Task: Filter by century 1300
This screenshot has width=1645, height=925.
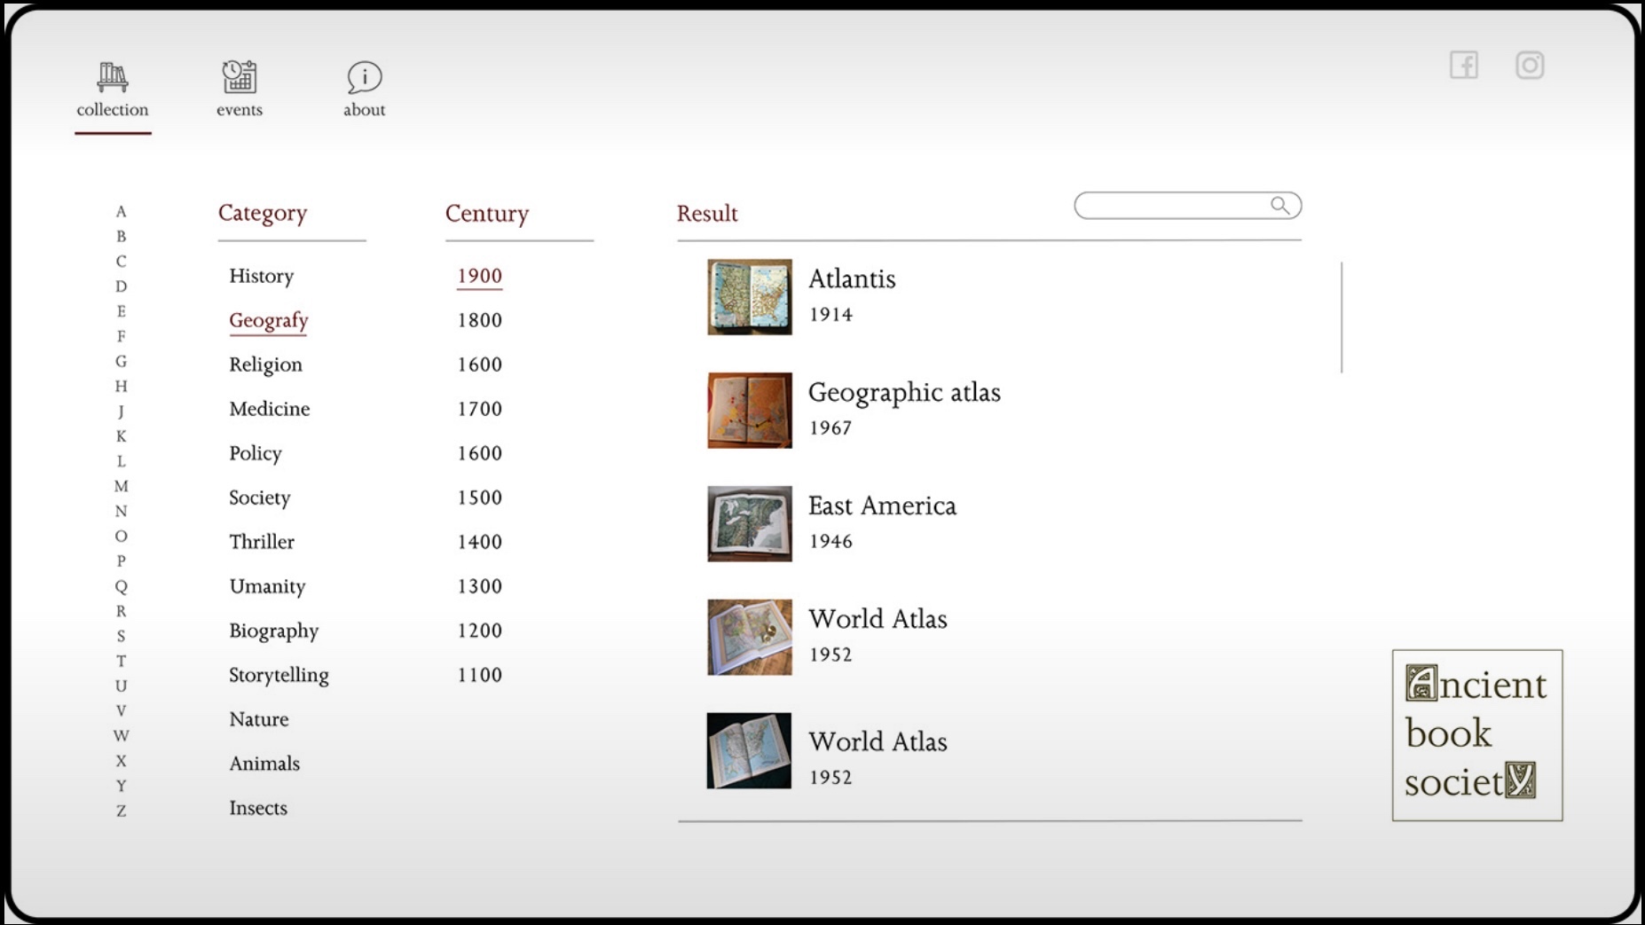Action: point(480,586)
